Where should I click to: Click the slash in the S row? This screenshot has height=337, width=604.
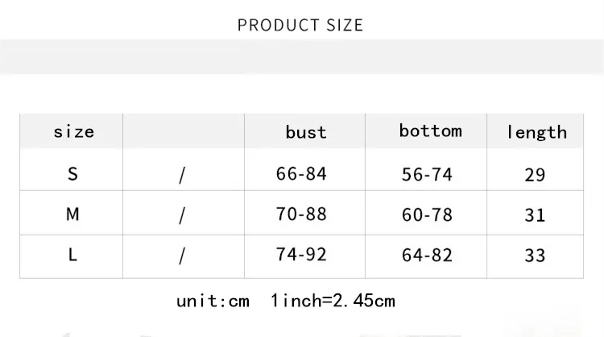pos(182,175)
